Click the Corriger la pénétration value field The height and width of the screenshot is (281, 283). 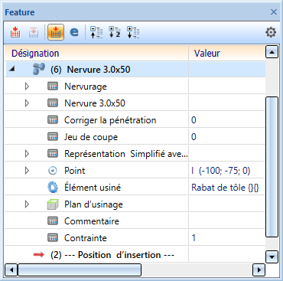pos(227,120)
